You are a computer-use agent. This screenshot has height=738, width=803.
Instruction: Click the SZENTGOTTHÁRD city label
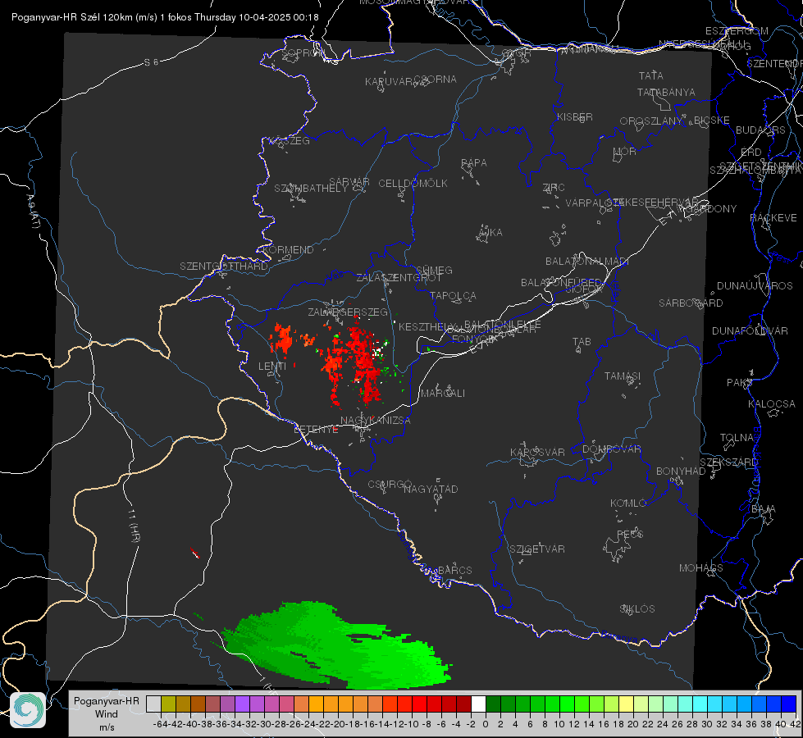(x=224, y=266)
